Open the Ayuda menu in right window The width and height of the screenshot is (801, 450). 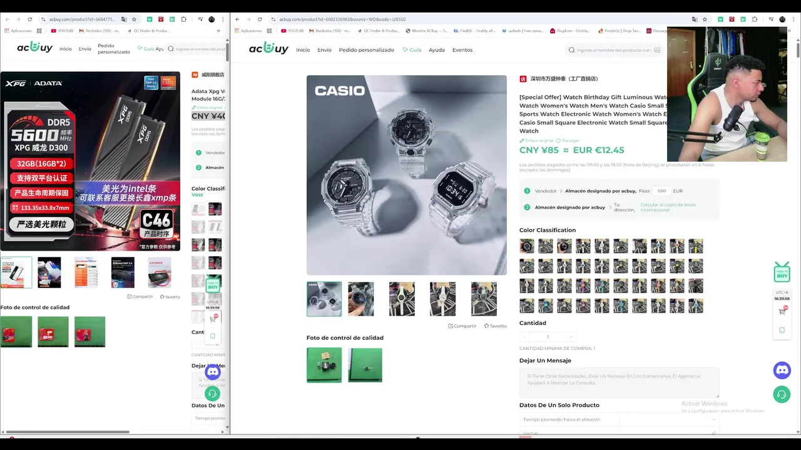pos(437,50)
